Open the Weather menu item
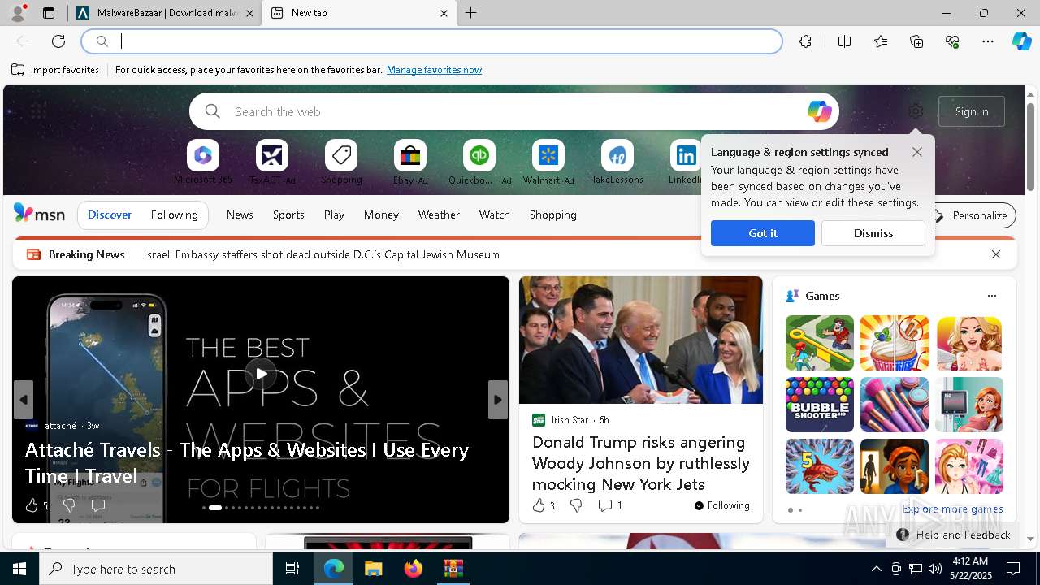 pos(439,214)
